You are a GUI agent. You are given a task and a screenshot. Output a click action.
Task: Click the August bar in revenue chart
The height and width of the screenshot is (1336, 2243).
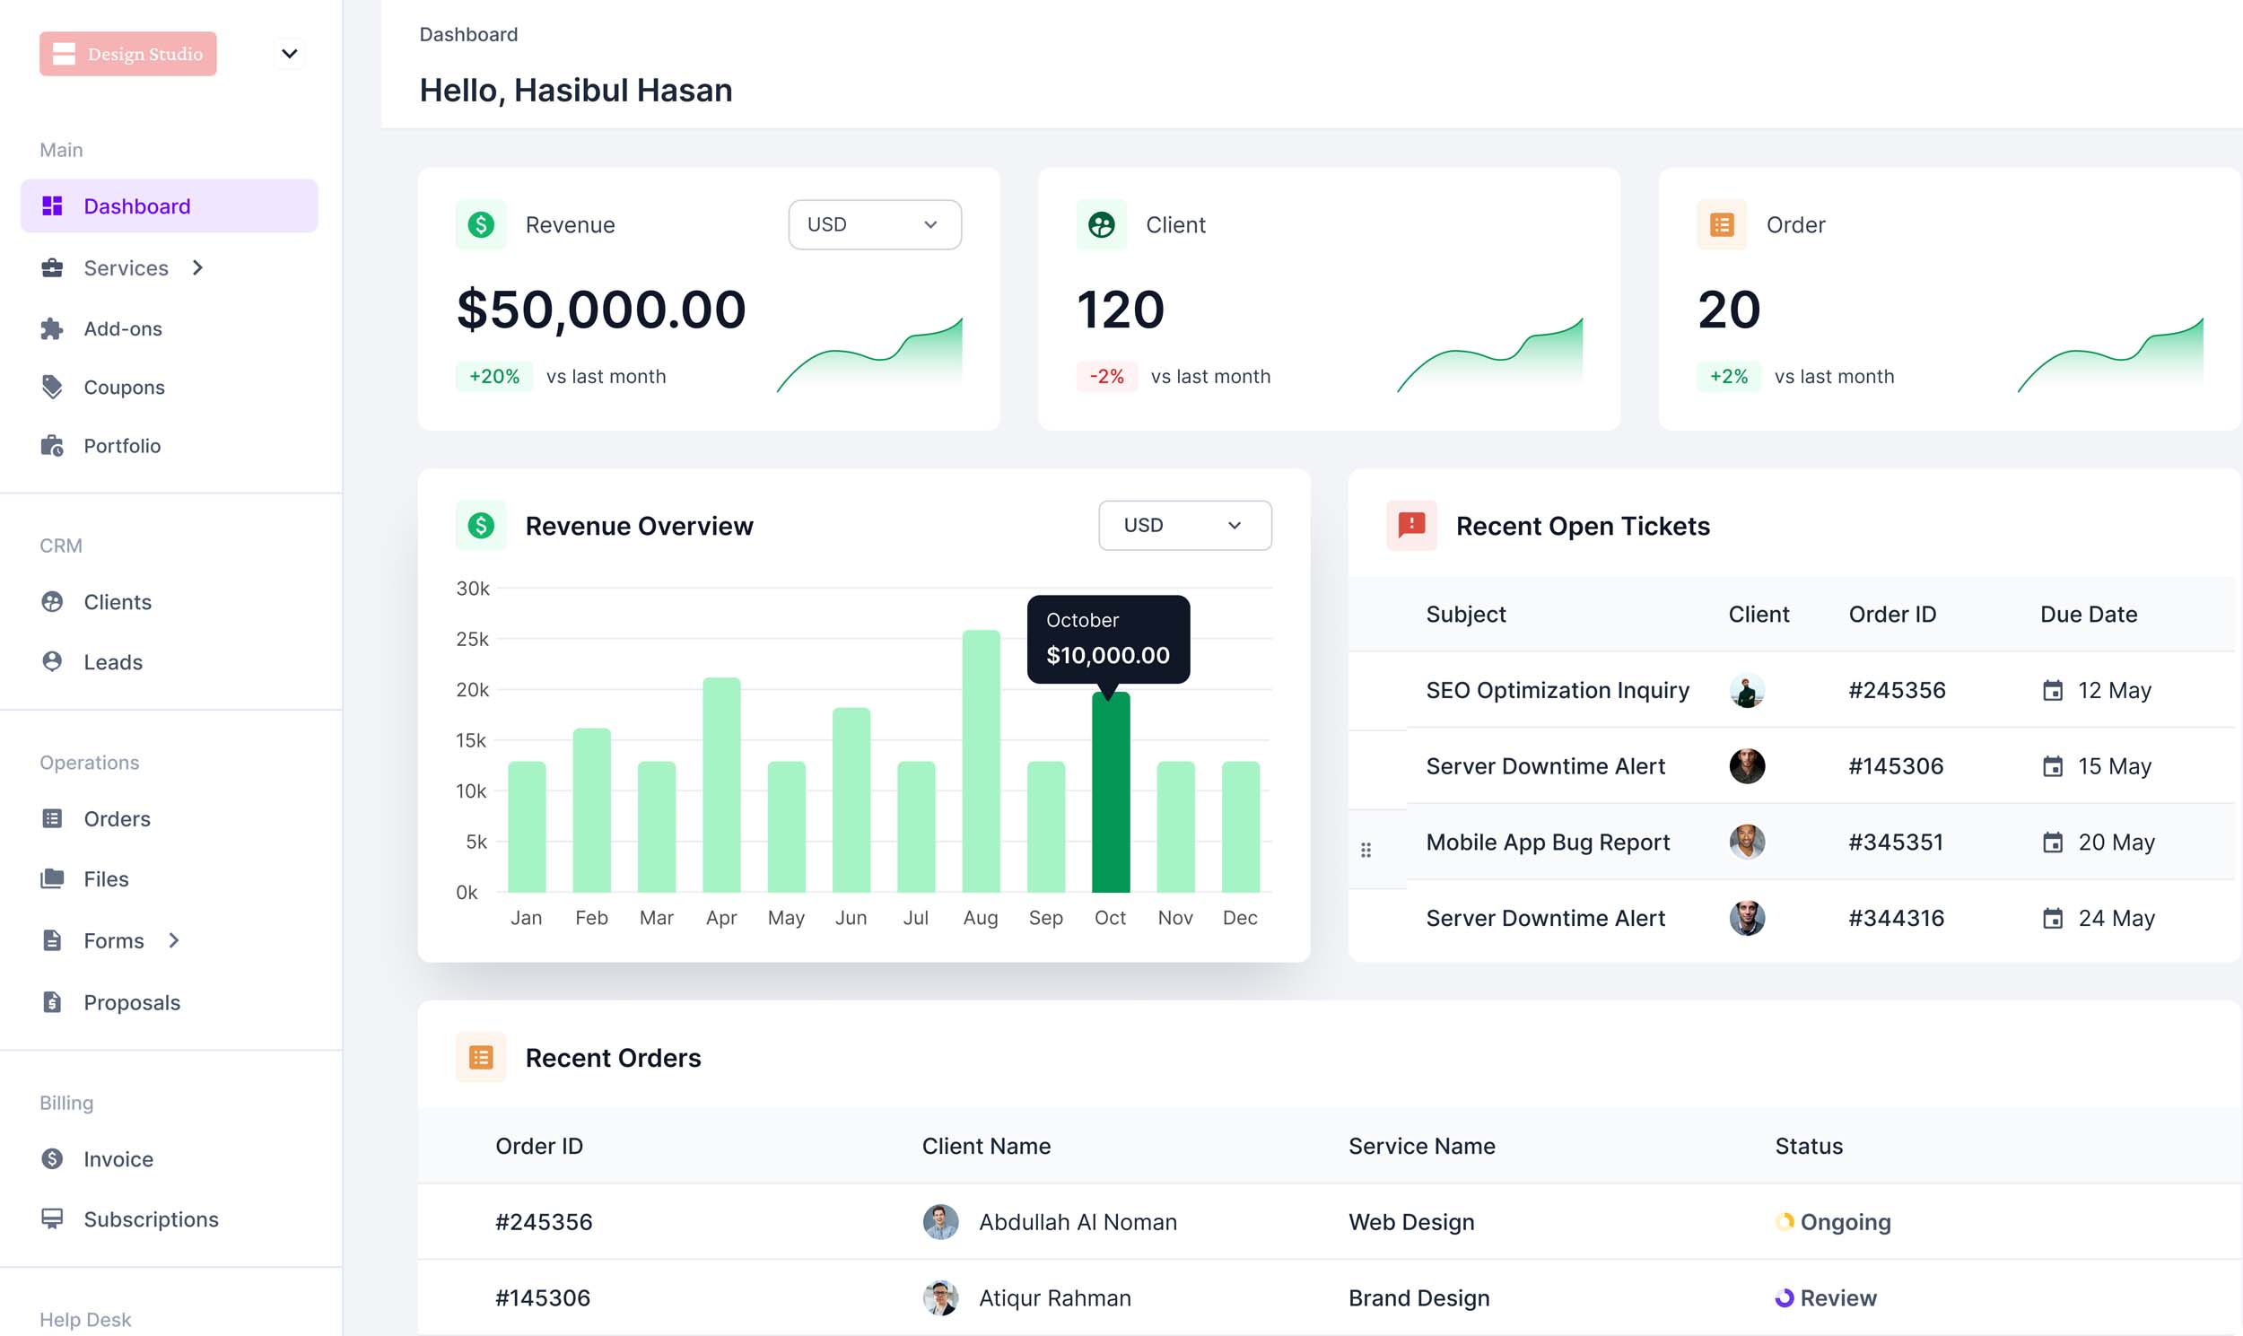pos(980,761)
